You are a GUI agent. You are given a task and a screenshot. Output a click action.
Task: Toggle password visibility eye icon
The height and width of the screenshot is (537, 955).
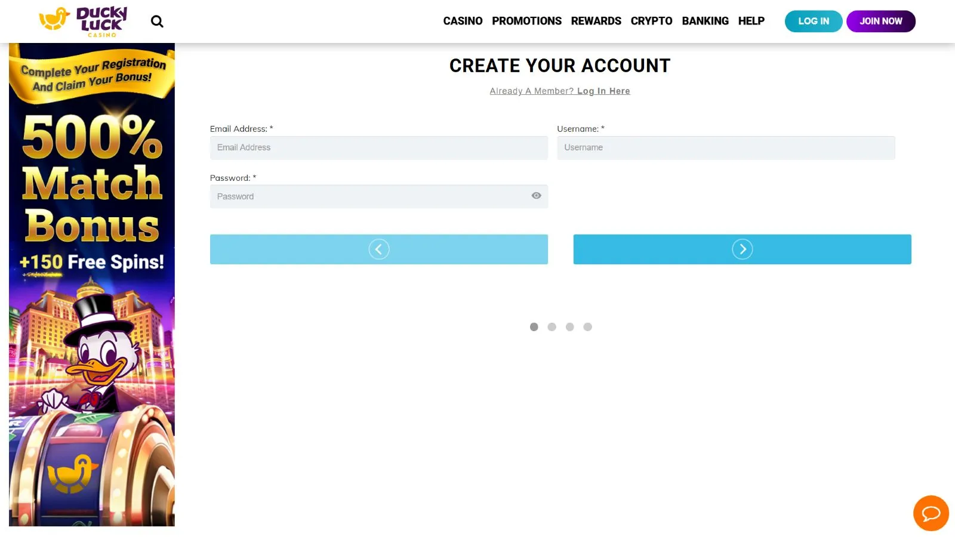(536, 196)
